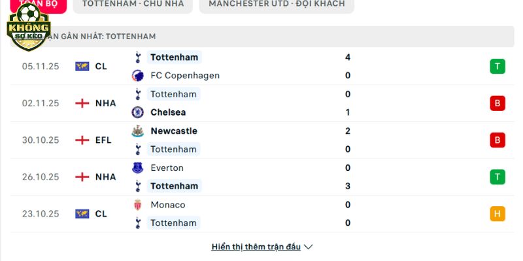Click the England flag icon on 02.11.25
Viewport: 523px width, 261px height.
point(82,103)
